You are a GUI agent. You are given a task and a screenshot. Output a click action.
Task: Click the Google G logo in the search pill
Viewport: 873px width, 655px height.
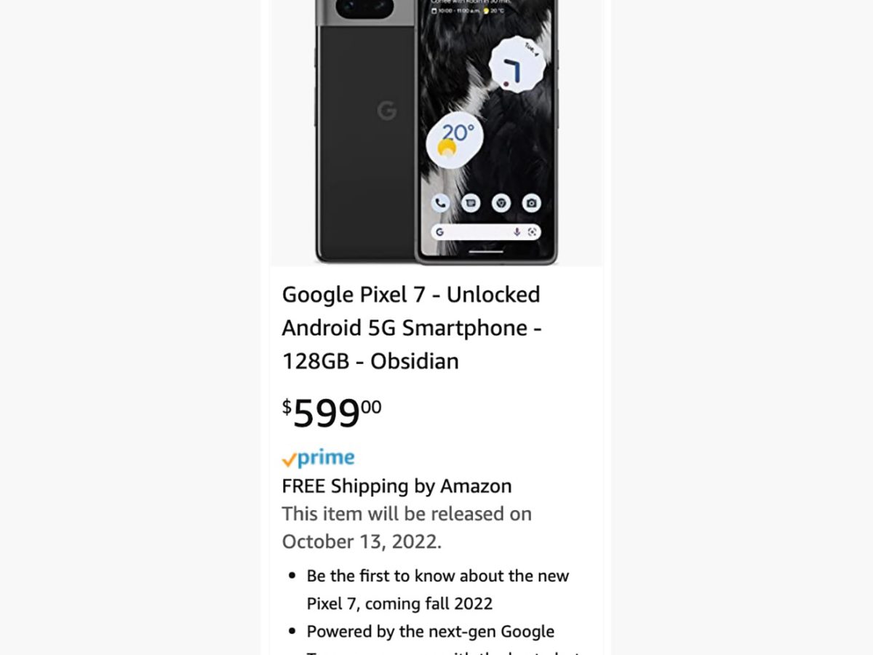(439, 232)
